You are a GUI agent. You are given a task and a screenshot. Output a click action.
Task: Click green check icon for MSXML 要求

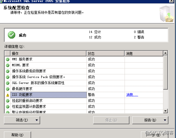coord(8,65)
